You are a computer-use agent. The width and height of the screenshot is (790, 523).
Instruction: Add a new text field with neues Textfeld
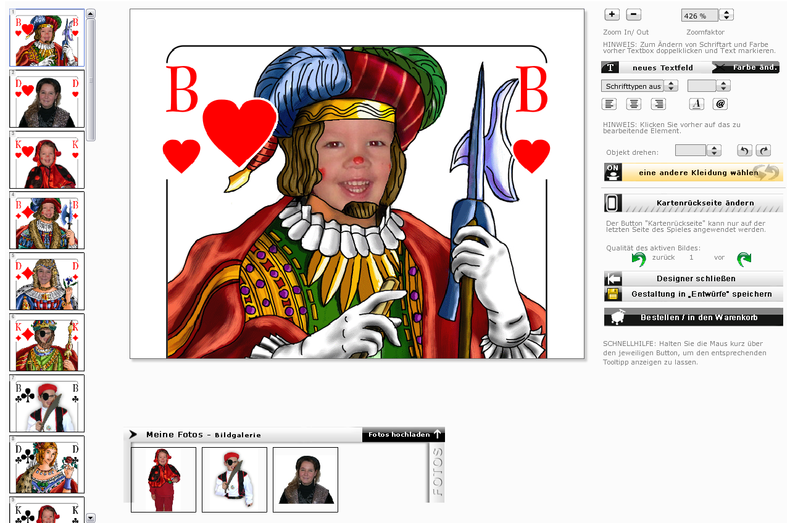point(657,68)
